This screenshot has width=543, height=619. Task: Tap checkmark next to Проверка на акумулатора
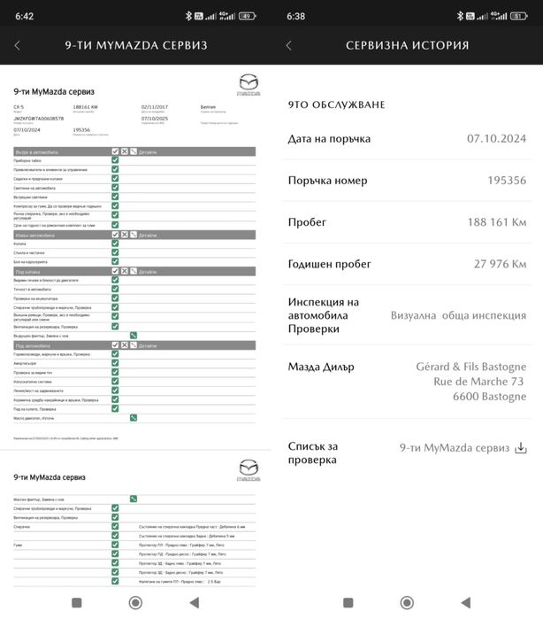(116, 298)
